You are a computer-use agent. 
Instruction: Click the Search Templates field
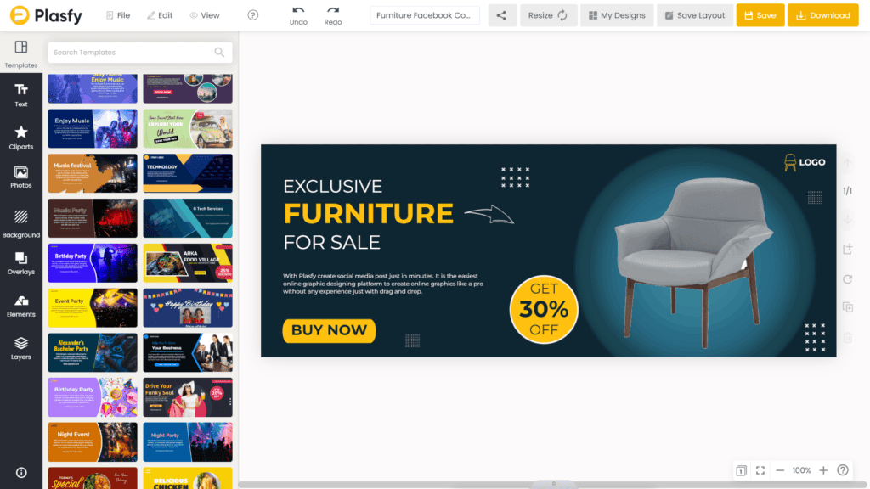[x=140, y=53]
